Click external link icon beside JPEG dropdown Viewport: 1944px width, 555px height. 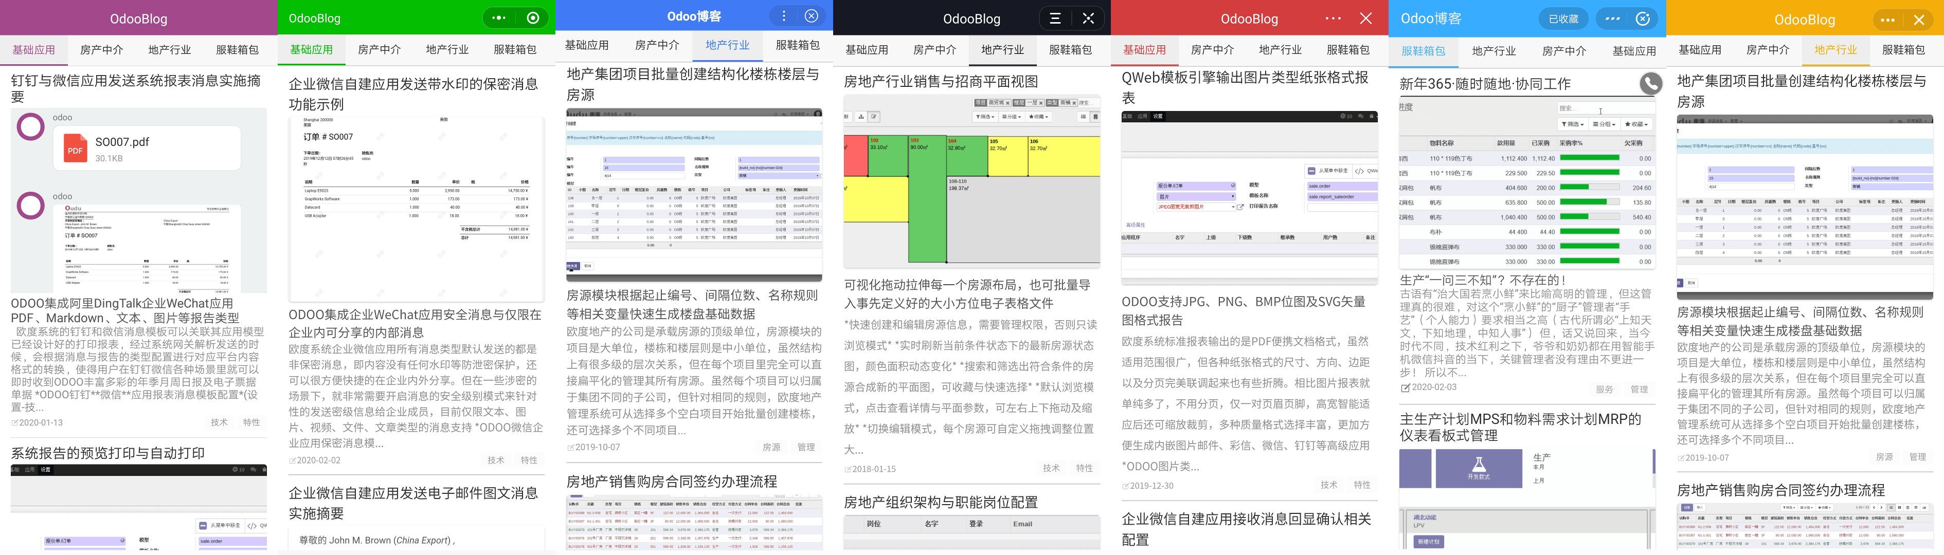pyautogui.click(x=1240, y=208)
